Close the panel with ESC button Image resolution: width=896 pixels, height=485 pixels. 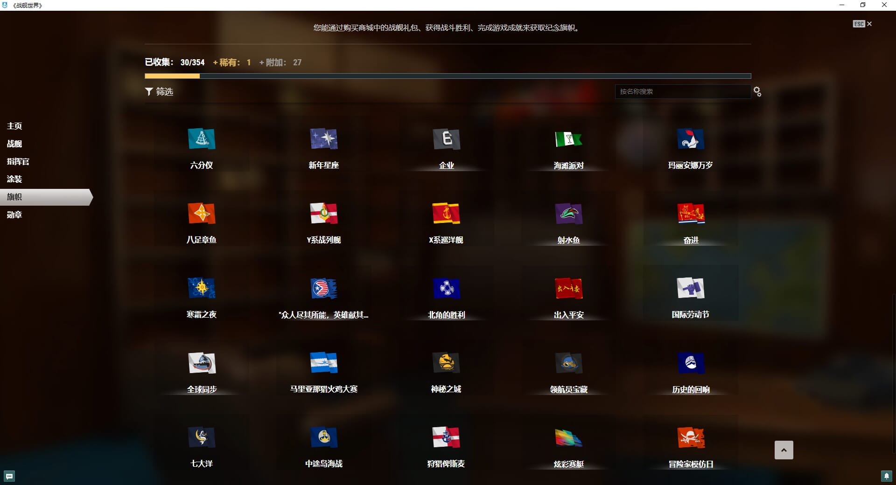click(x=862, y=24)
